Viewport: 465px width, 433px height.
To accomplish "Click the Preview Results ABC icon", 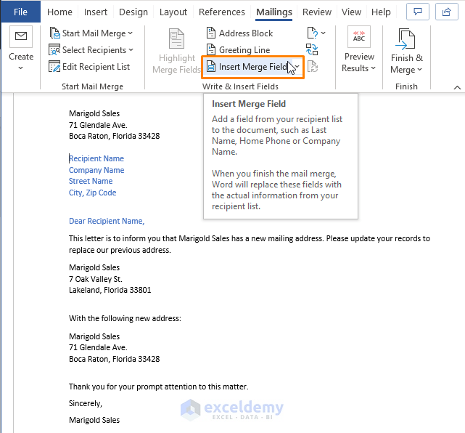I will click(x=359, y=36).
